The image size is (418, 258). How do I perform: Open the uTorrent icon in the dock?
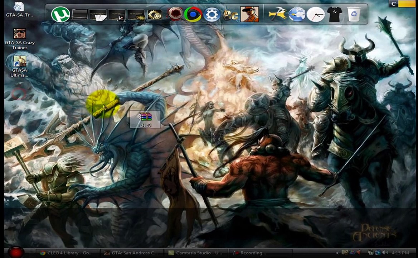pos(60,14)
